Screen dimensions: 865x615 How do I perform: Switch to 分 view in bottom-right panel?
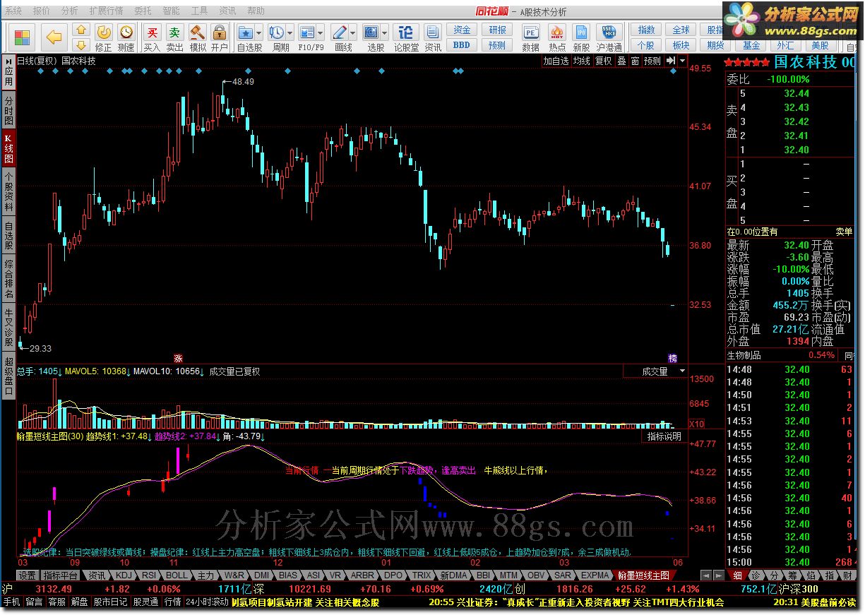pyautogui.click(x=775, y=575)
